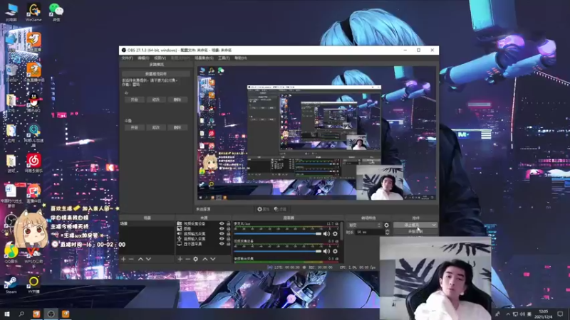Toggle visibility of 显示器采集 source
Screen dimensions: 570x320
click(222, 244)
